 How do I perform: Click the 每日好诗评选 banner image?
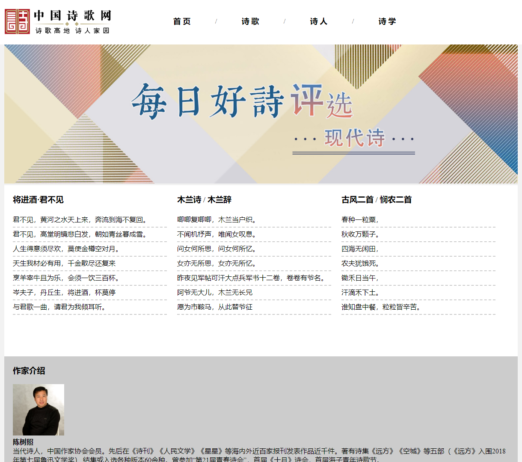261,113
